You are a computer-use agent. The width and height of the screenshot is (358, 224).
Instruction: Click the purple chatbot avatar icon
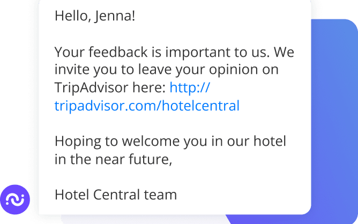point(16,200)
